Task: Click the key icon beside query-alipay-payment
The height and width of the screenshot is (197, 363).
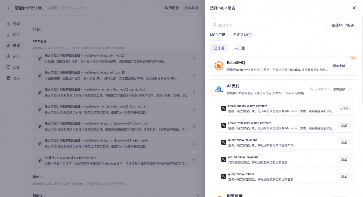Action: [224, 142]
